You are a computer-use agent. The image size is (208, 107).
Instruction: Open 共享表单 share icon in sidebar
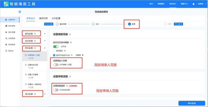click(6, 38)
